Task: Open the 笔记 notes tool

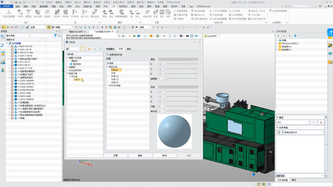Action: coord(162,14)
